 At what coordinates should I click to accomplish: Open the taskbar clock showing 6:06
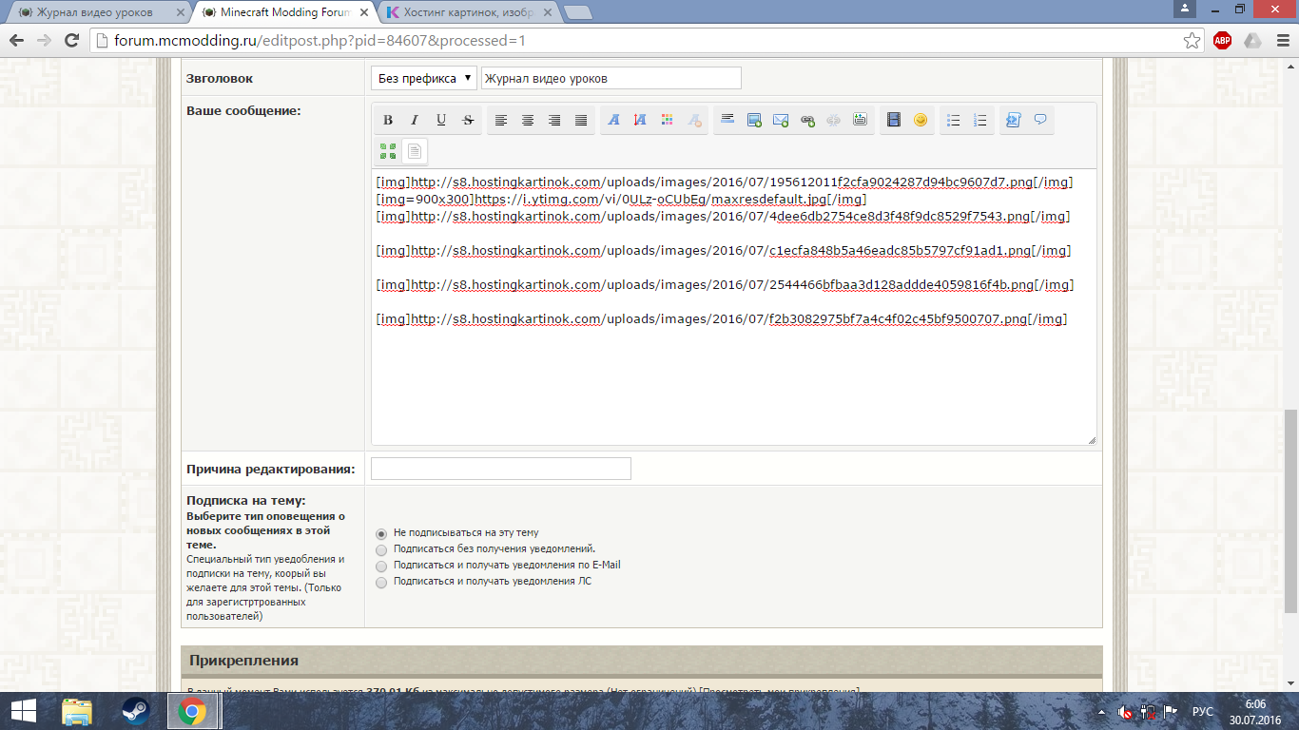1255,711
